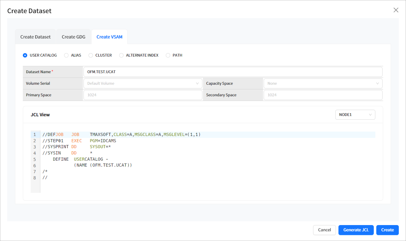Screen dimensions: 406x241
Task: Switch to the Create GDG tab
Action: pos(74,37)
